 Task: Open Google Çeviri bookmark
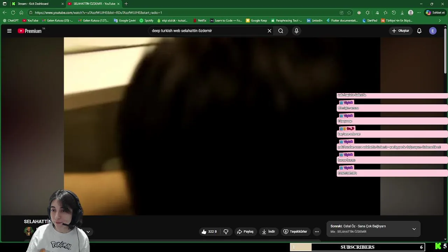pyautogui.click(x=125, y=21)
